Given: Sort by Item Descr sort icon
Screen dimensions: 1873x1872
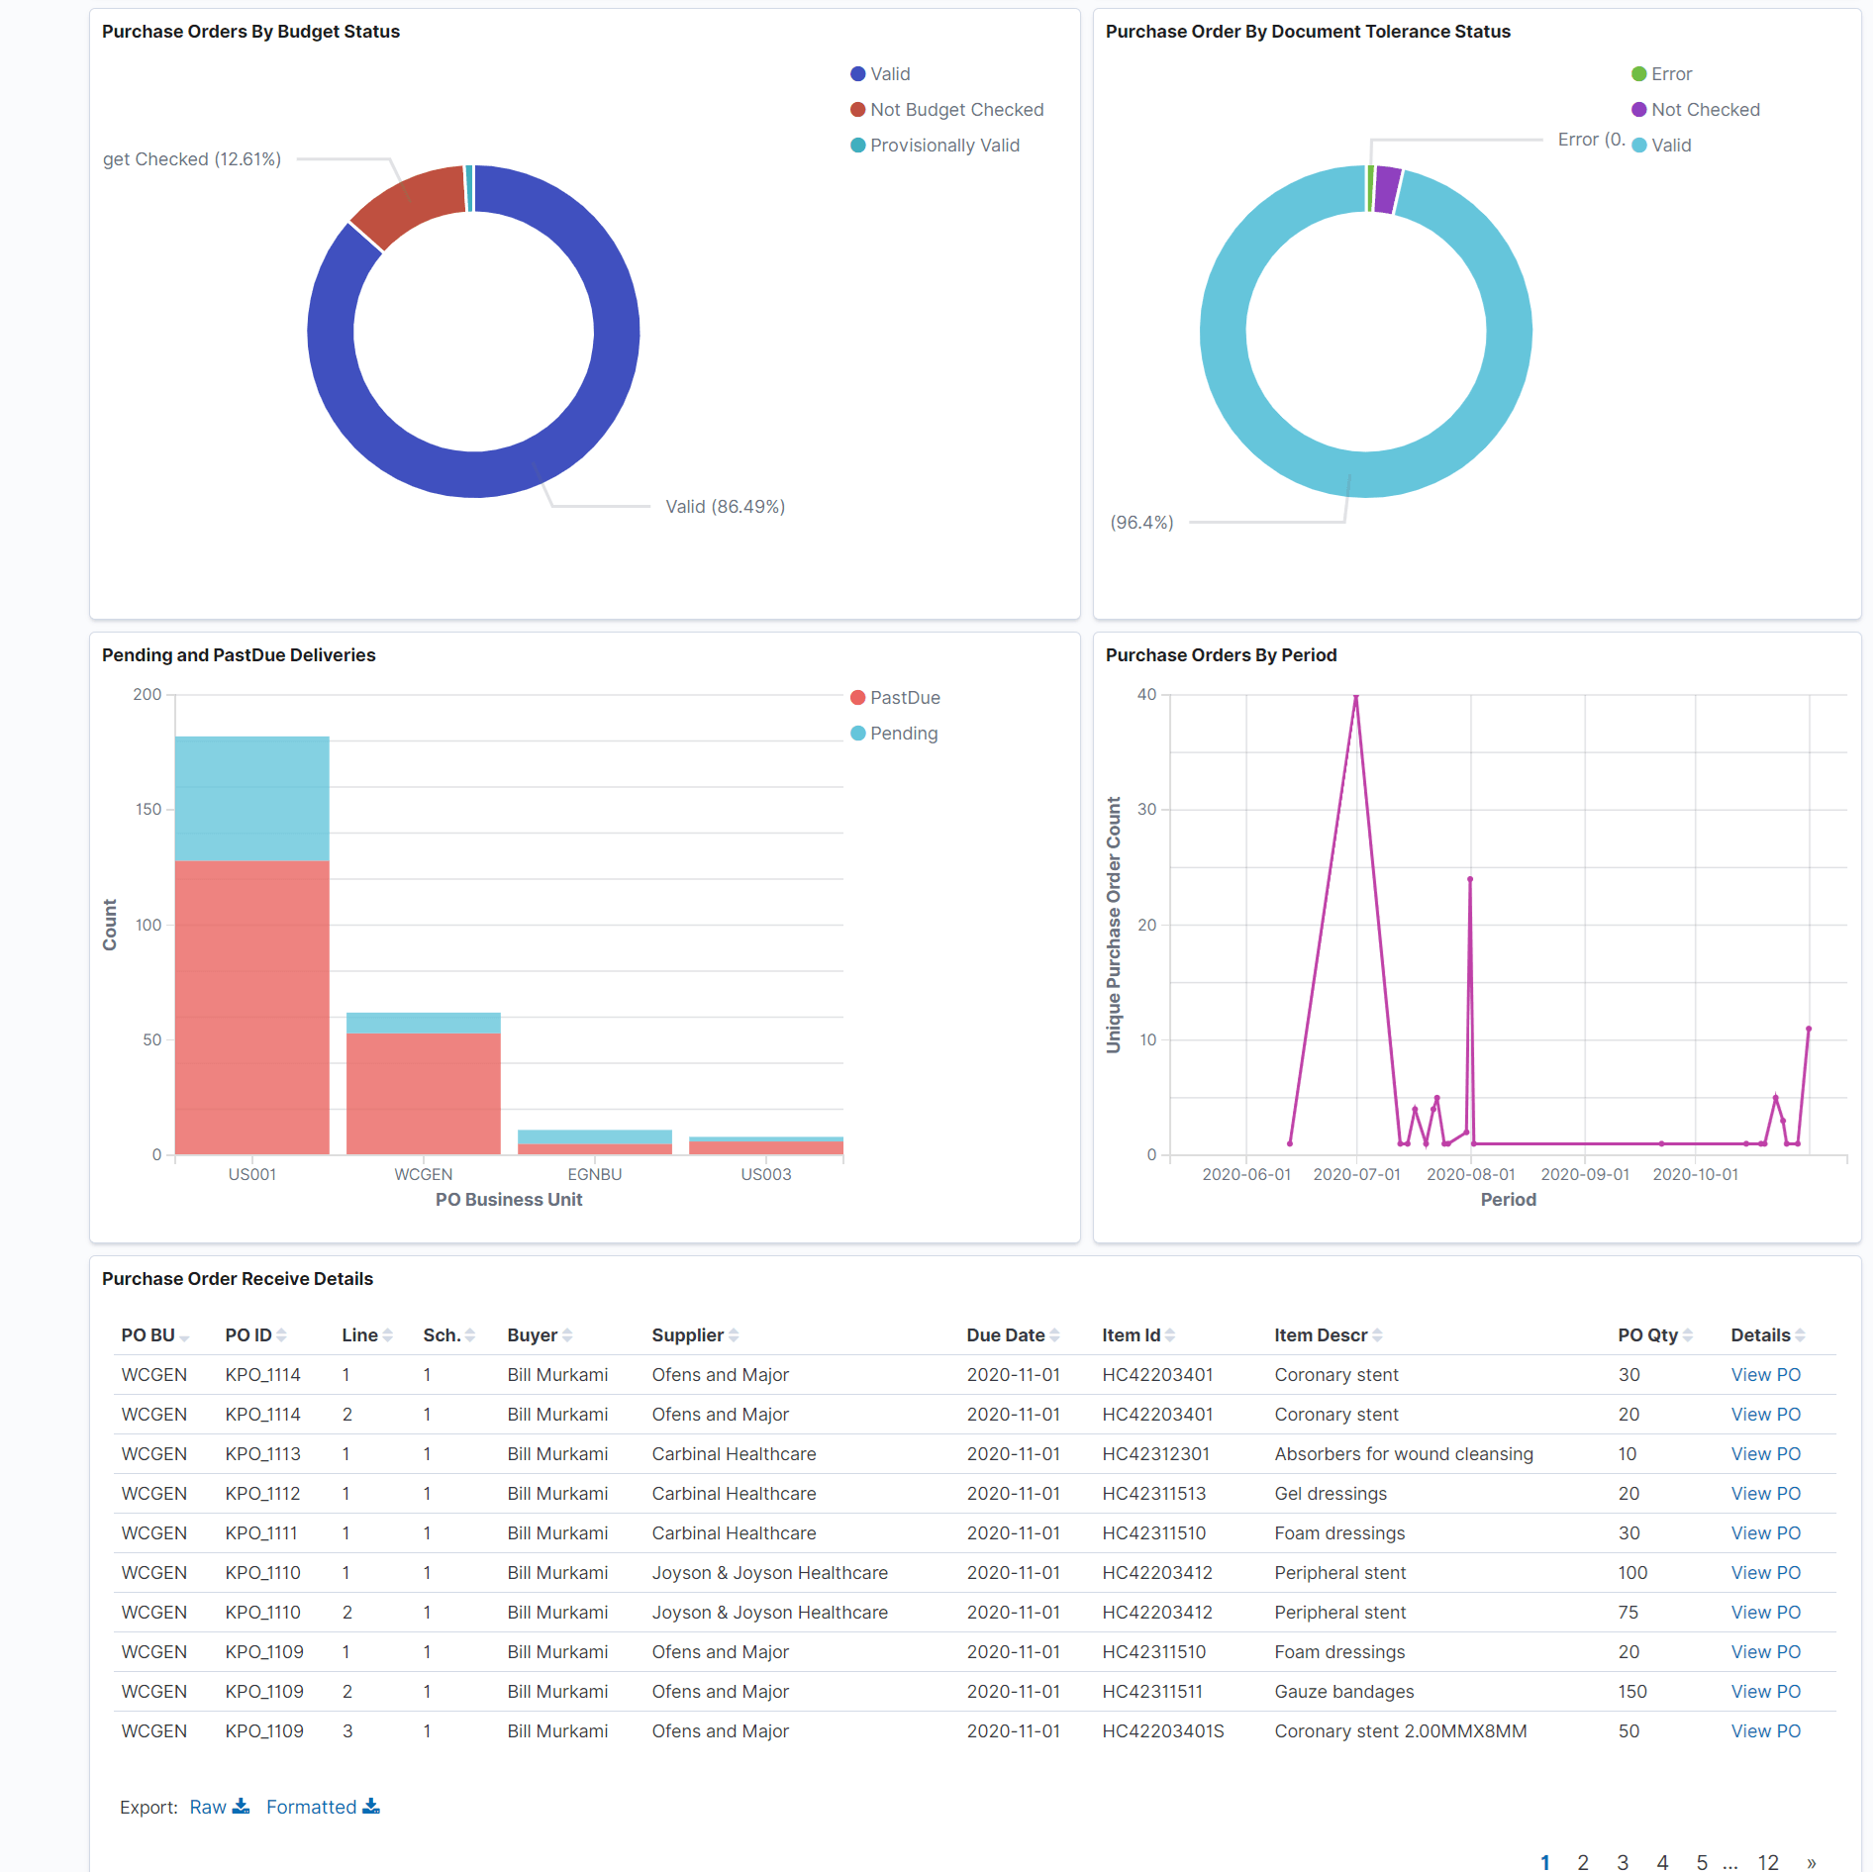Looking at the screenshot, I should click(1377, 1335).
